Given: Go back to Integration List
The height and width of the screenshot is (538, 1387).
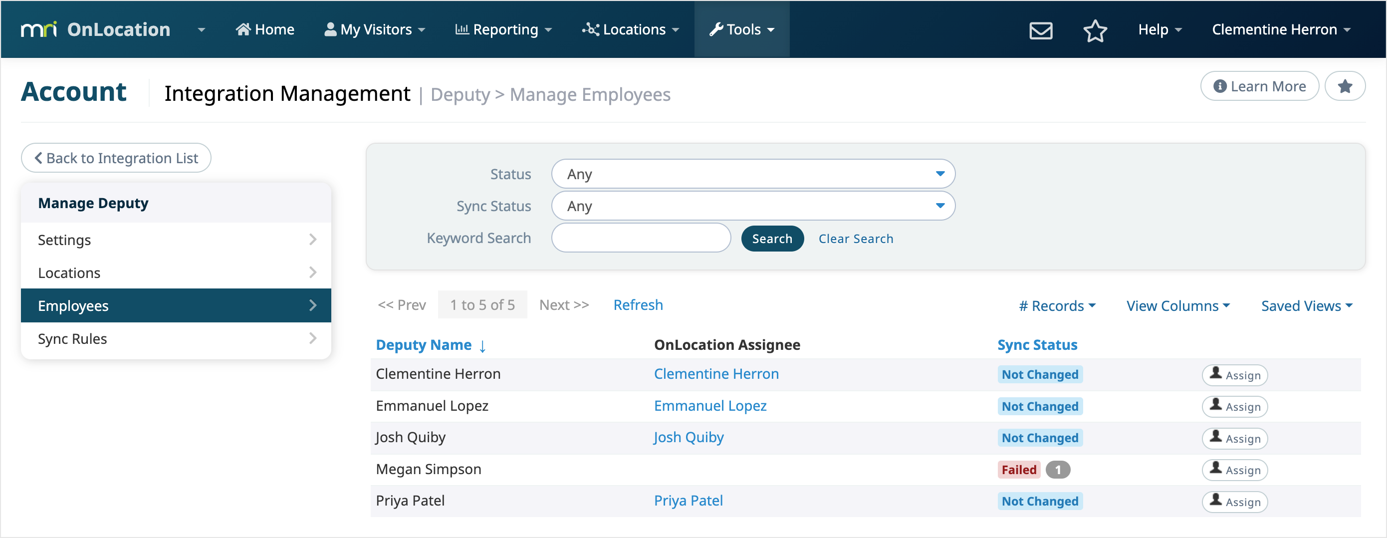Looking at the screenshot, I should pos(116,158).
